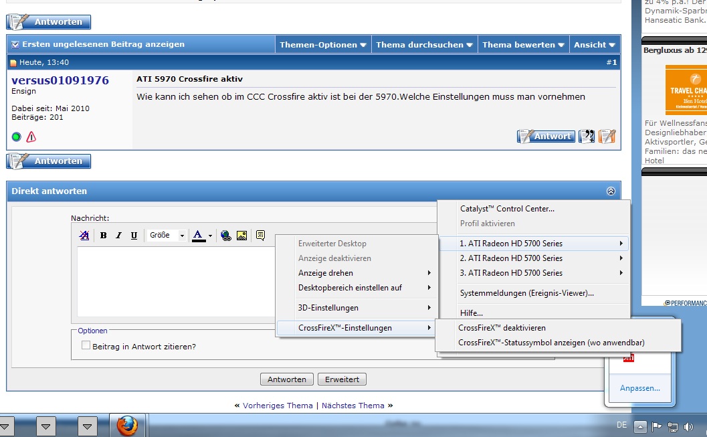This screenshot has width=707, height=437.
Task: Open Catalyst Control Center menu entry
Action: (507, 209)
